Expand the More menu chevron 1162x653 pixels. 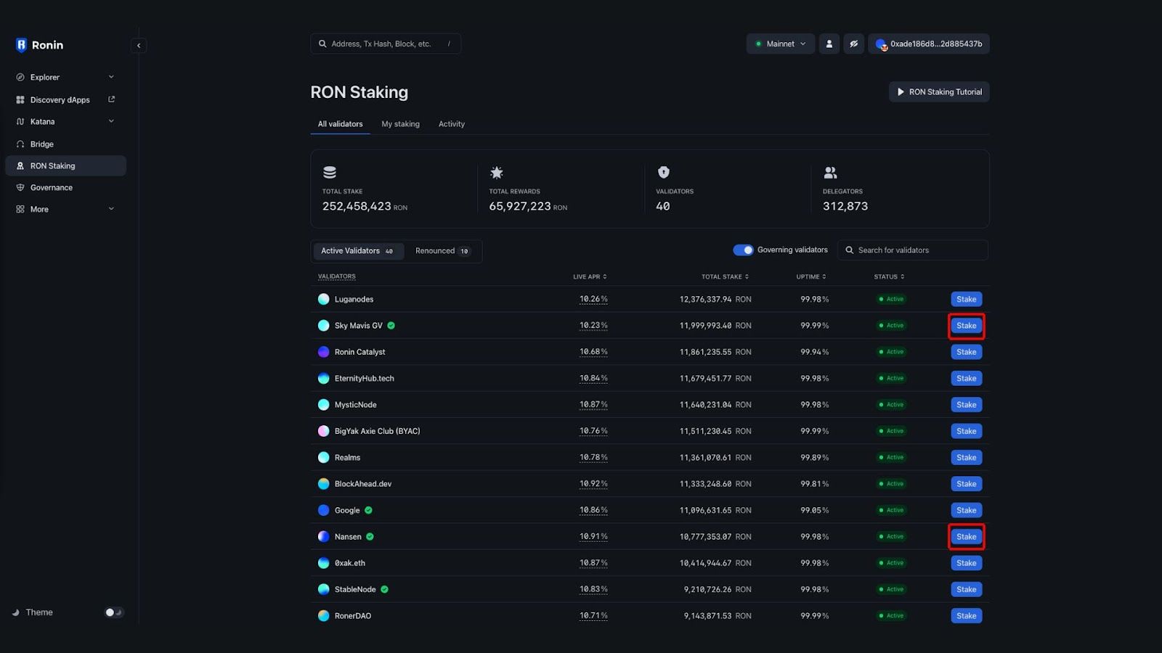[x=111, y=209]
